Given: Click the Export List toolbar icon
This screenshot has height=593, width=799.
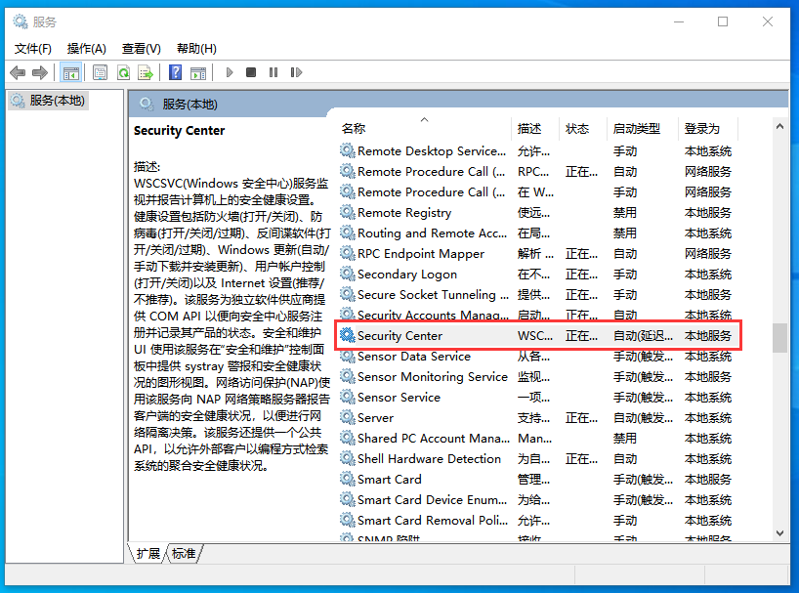Looking at the screenshot, I should [146, 72].
